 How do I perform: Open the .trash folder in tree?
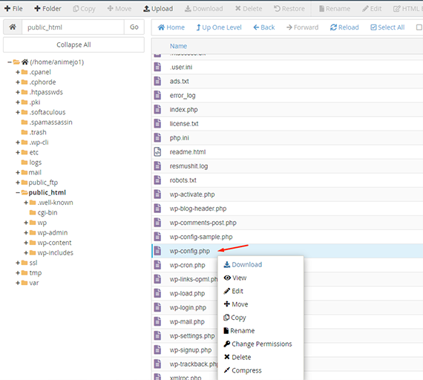[34, 132]
